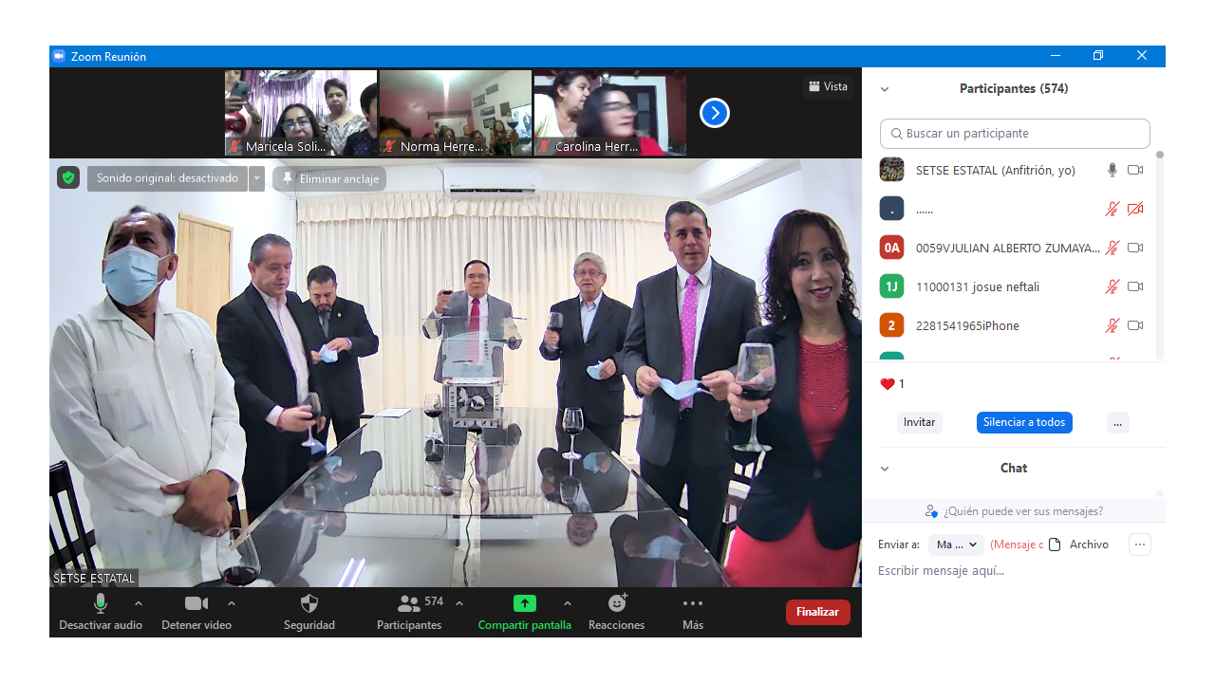Viewport: 1215px width, 683px height.
Task: Open the Más three-dots menu
Action: [693, 612]
